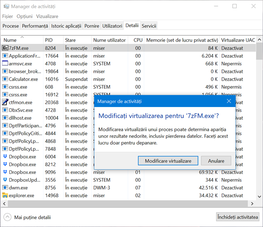Click the DptfPolicyCriti... process icon
This screenshot has height=227, width=263.
5,133
